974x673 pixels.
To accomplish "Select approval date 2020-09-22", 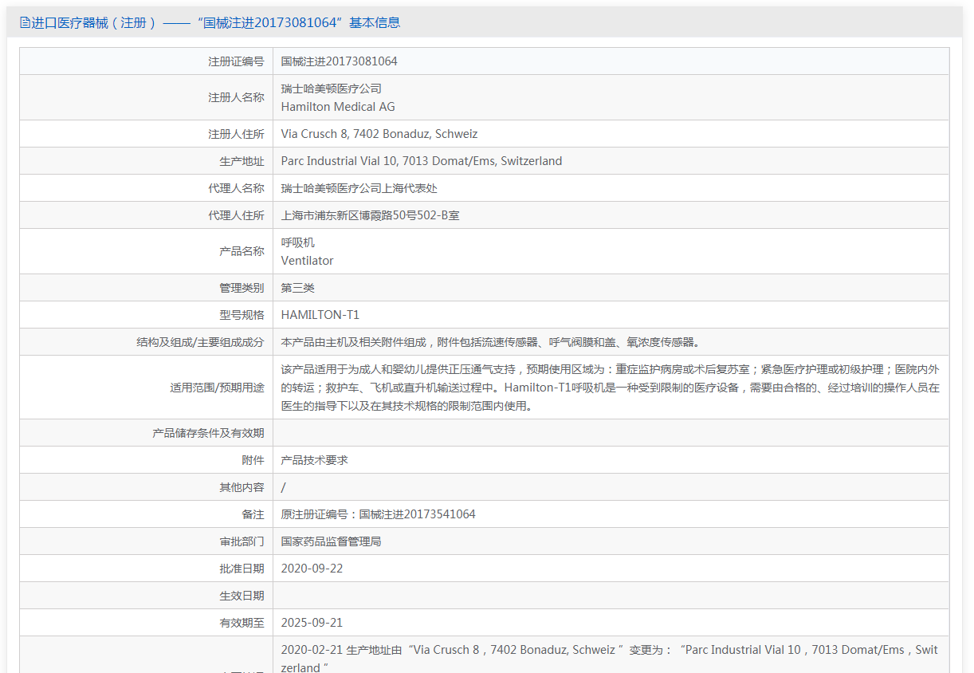I will pyautogui.click(x=312, y=569).
